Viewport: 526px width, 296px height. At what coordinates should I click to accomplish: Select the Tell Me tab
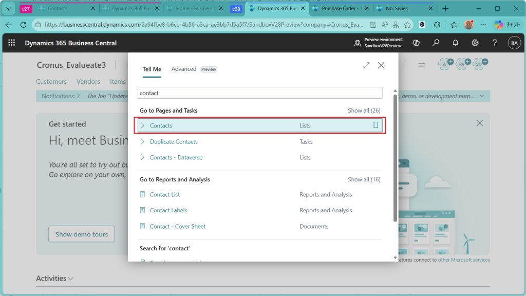[152, 69]
